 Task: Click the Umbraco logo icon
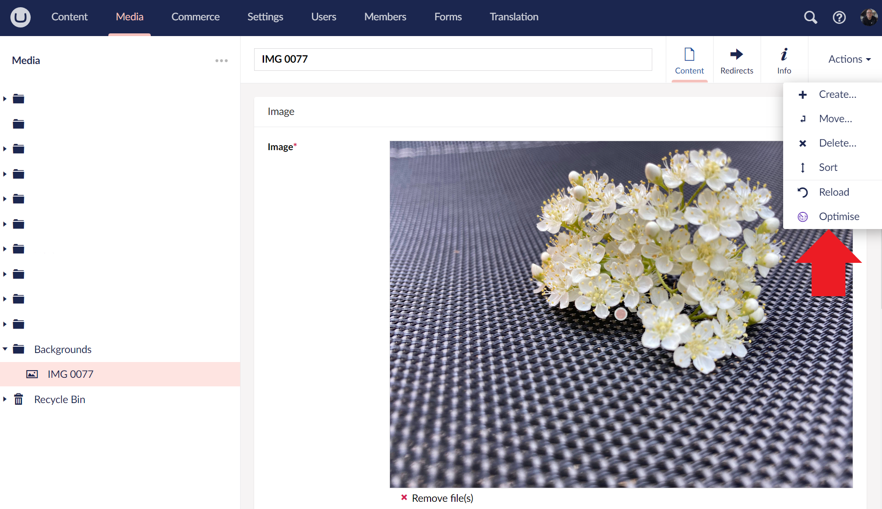[x=20, y=17]
